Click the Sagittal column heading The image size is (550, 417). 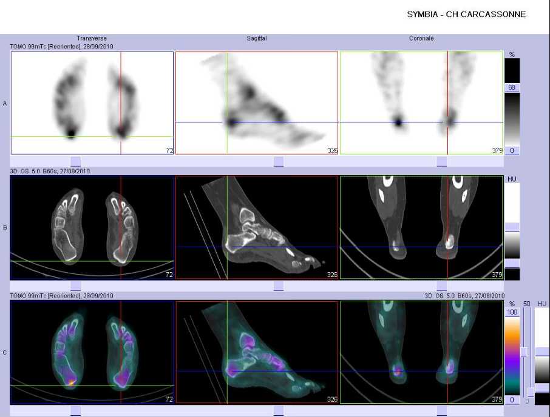point(256,38)
